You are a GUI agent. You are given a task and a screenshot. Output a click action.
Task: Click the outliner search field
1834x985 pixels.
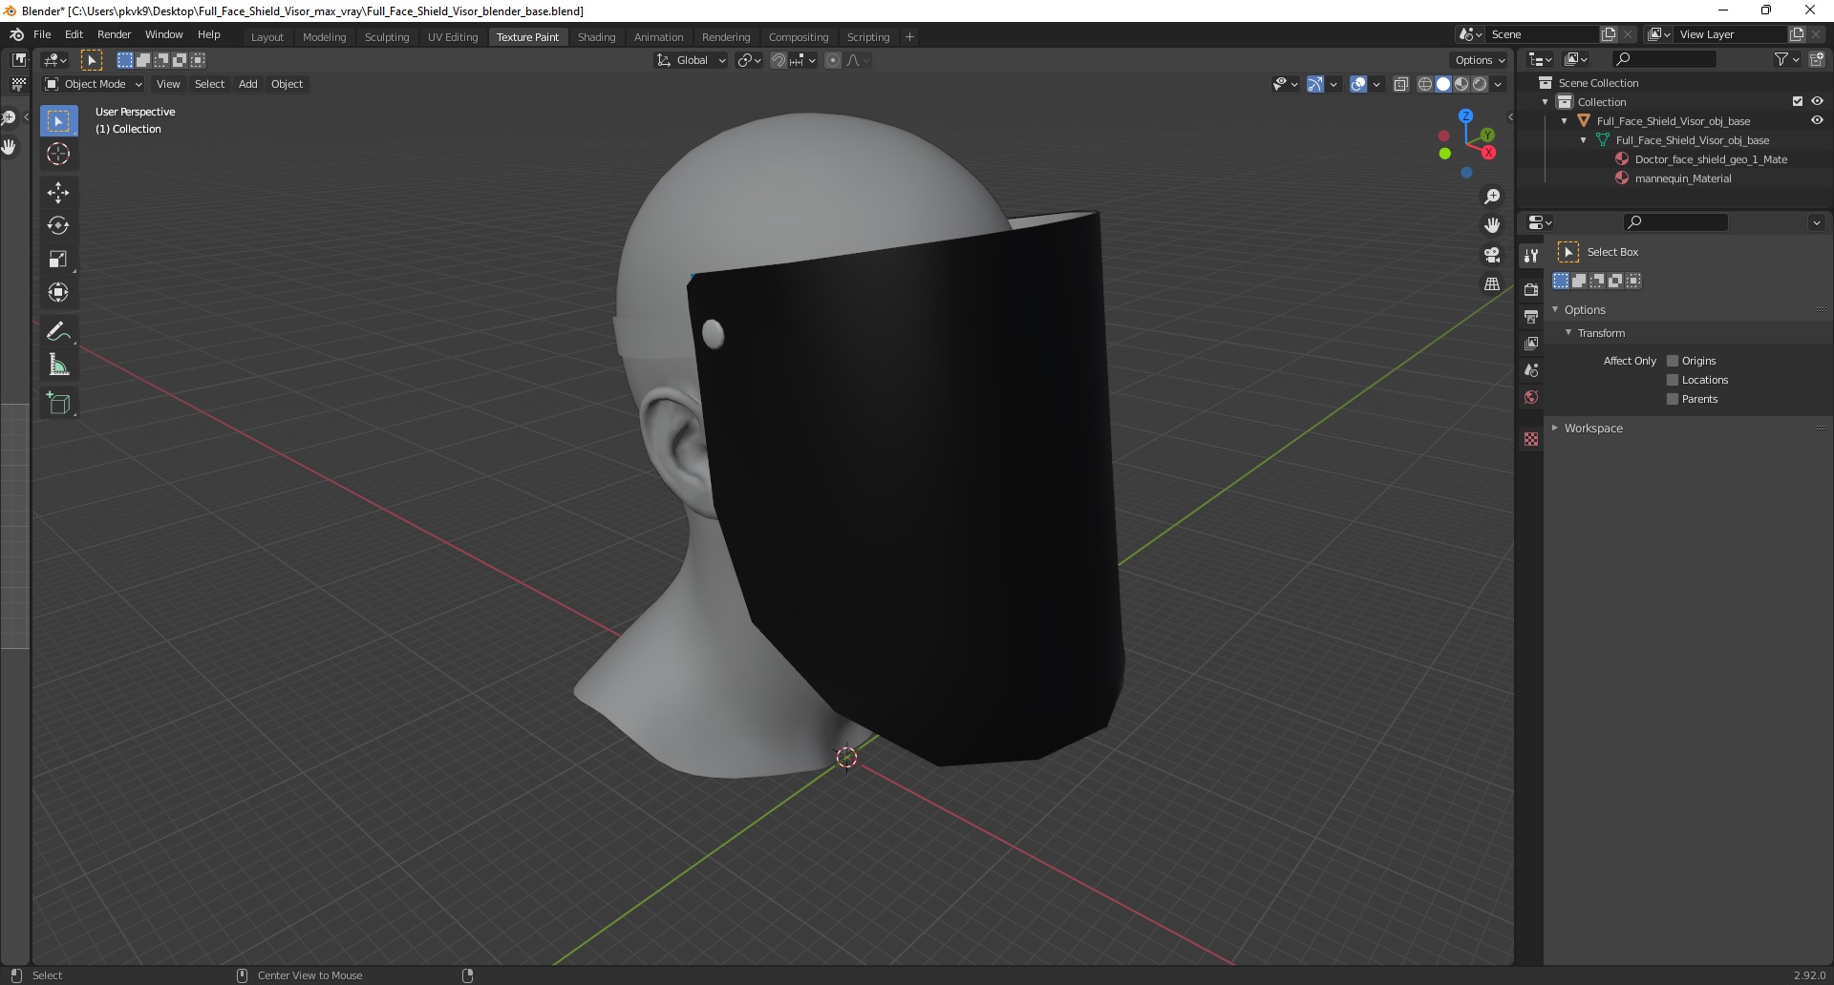[x=1664, y=59]
